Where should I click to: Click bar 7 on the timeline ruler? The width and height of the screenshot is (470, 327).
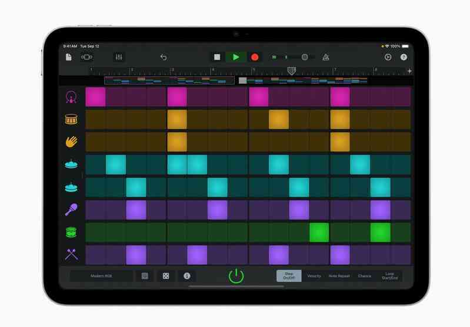click(335, 70)
